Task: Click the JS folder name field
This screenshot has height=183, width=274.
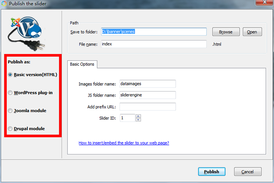Action: click(148, 95)
